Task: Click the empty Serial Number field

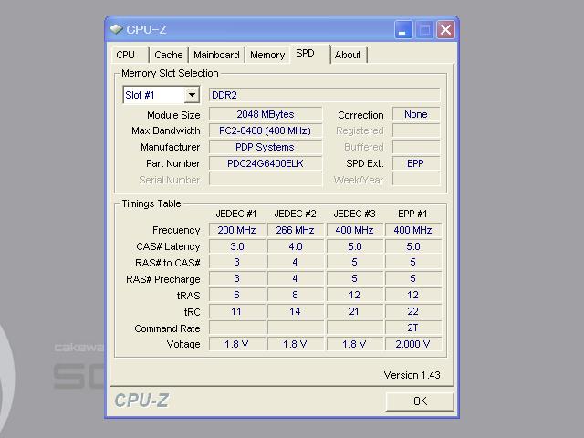Action: pos(266,179)
